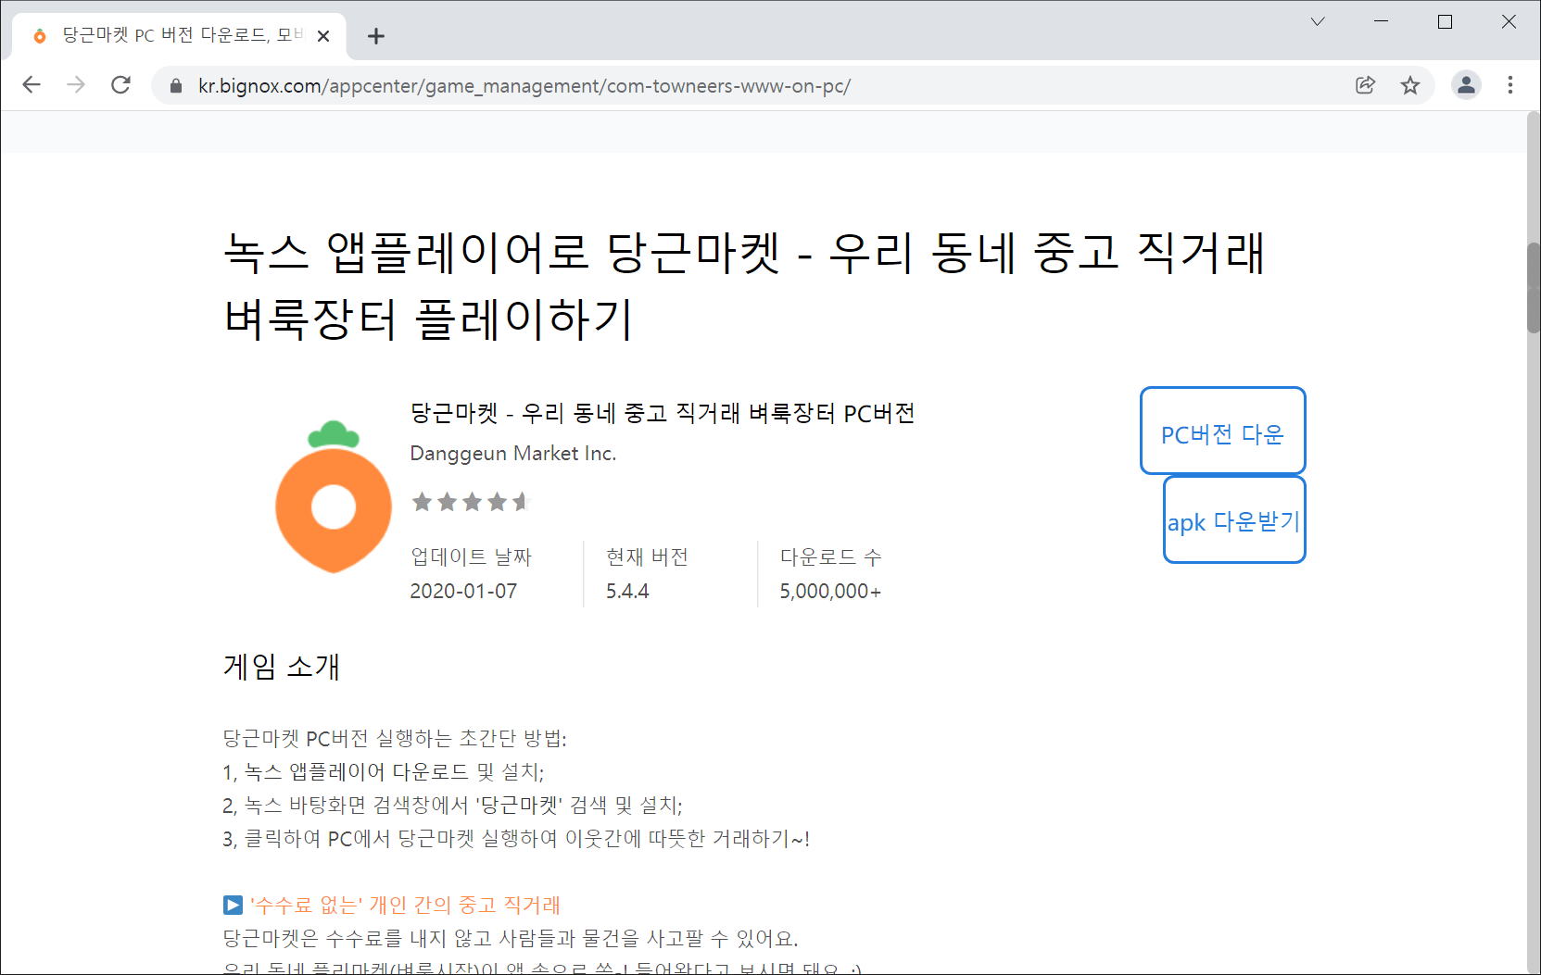The image size is (1541, 975).
Task: Click the 현재 버전 label
Action: (x=647, y=556)
